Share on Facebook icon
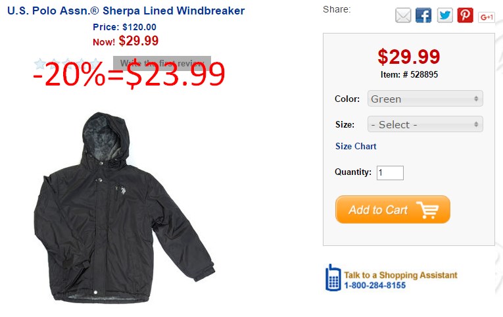Viewport: 503px width, 317px height. [423, 15]
